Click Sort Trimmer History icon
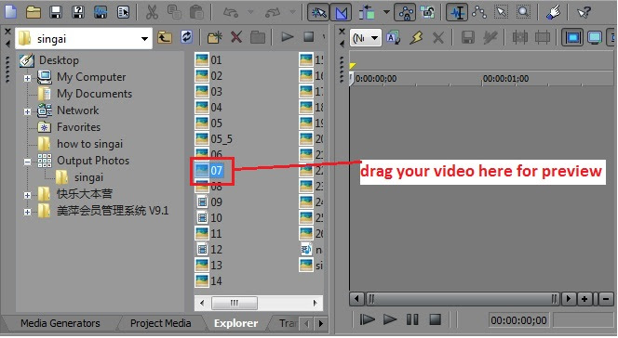Screen dimensions: 618x338 point(393,38)
